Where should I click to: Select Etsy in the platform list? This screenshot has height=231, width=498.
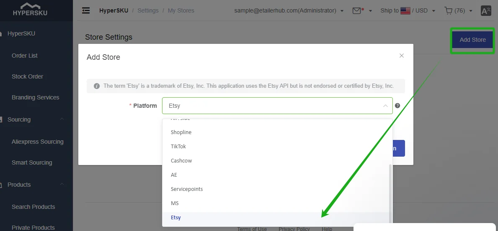pyautogui.click(x=276, y=218)
